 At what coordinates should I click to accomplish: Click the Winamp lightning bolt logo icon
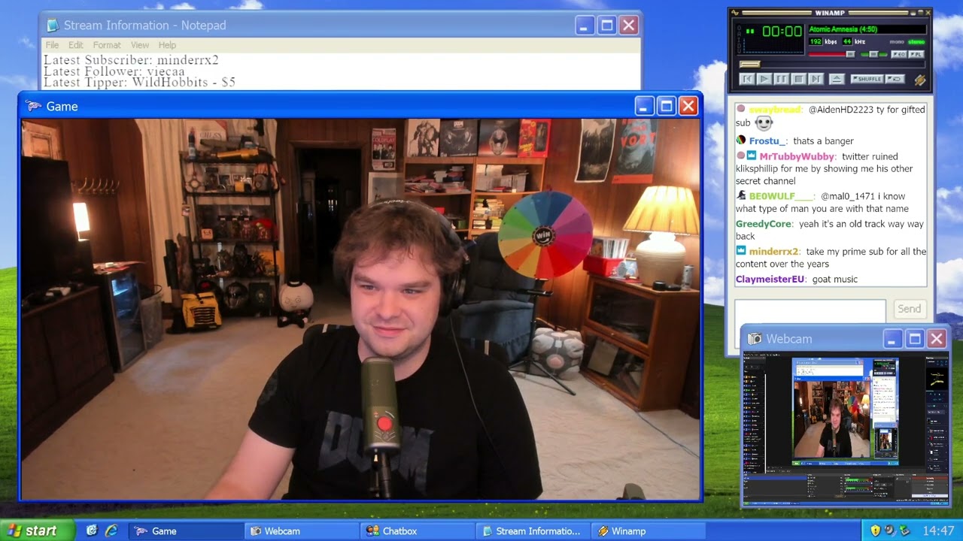click(x=919, y=80)
